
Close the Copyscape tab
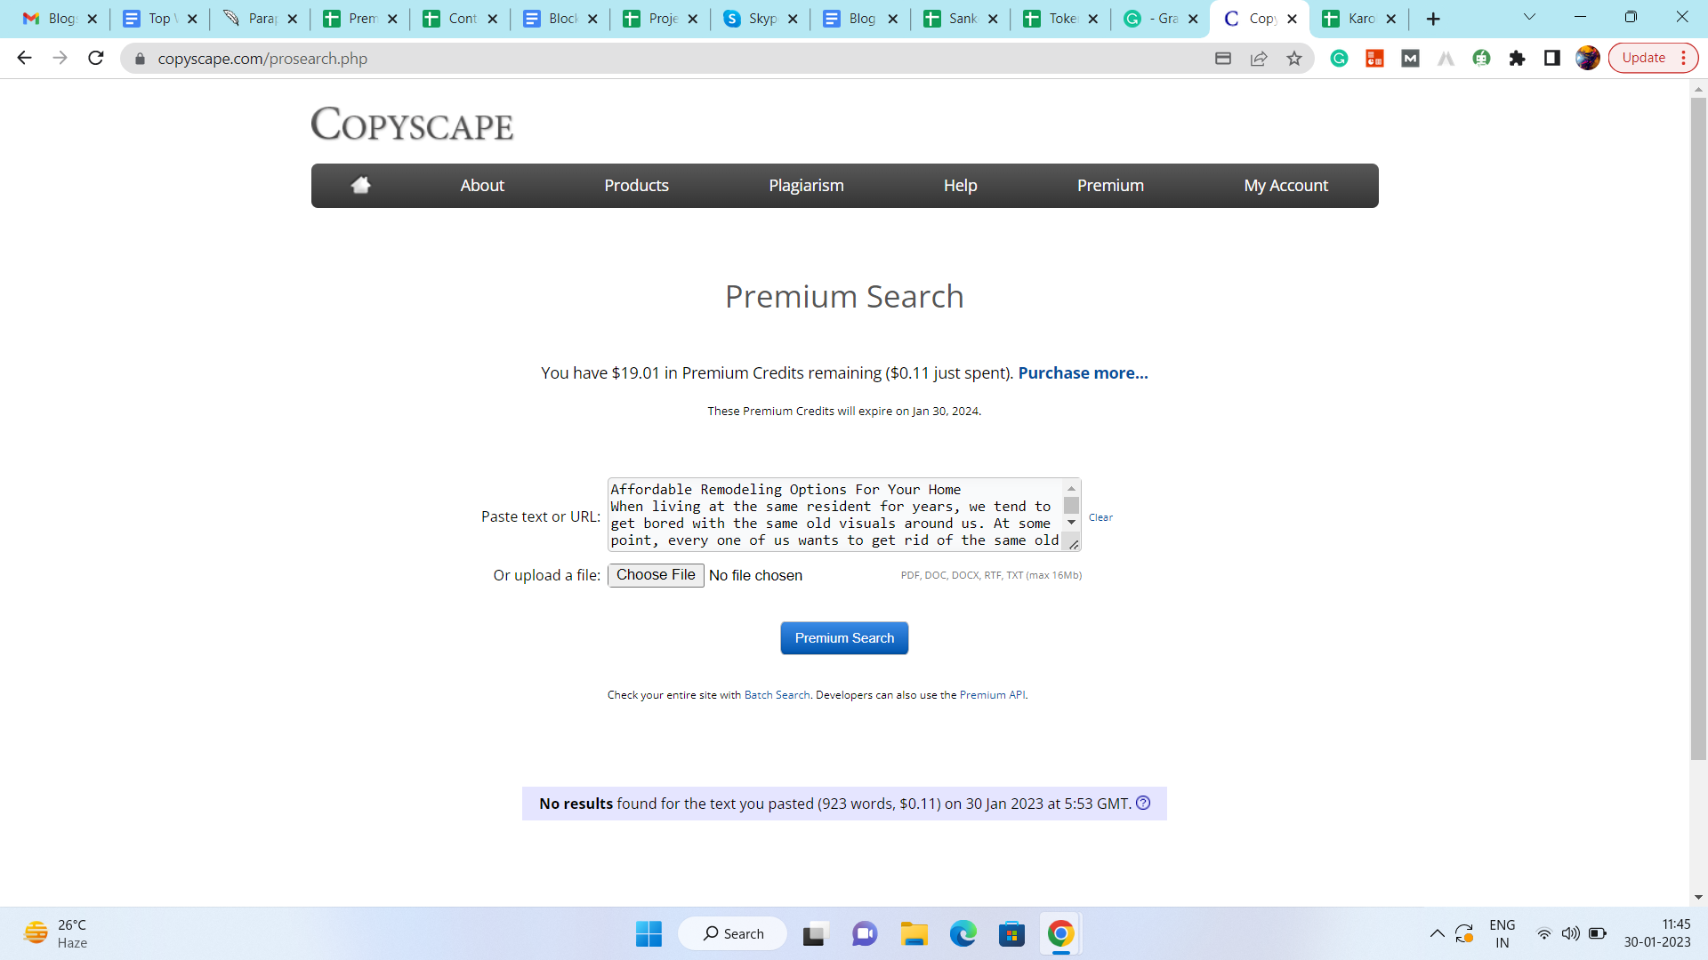tap(1292, 19)
